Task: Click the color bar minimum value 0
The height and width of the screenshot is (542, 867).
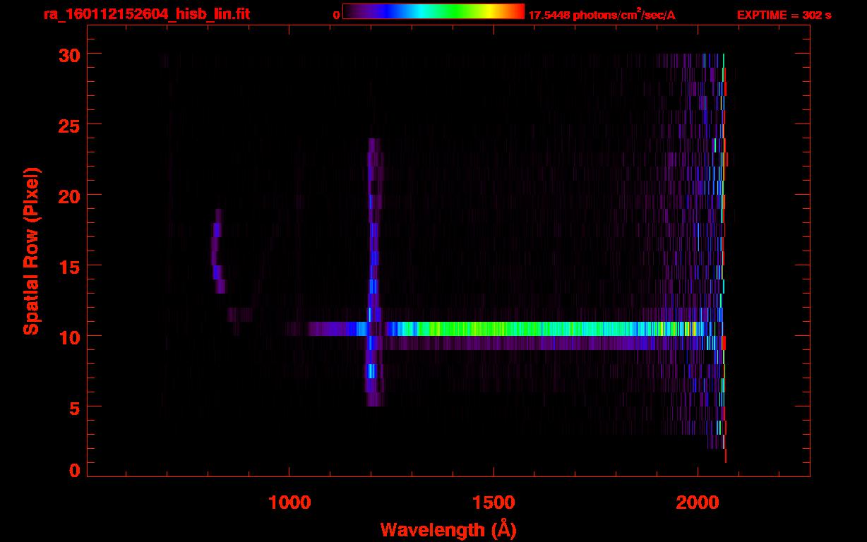Action: pyautogui.click(x=337, y=15)
